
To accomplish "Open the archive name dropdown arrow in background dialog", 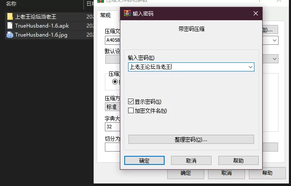I will (275, 40).
